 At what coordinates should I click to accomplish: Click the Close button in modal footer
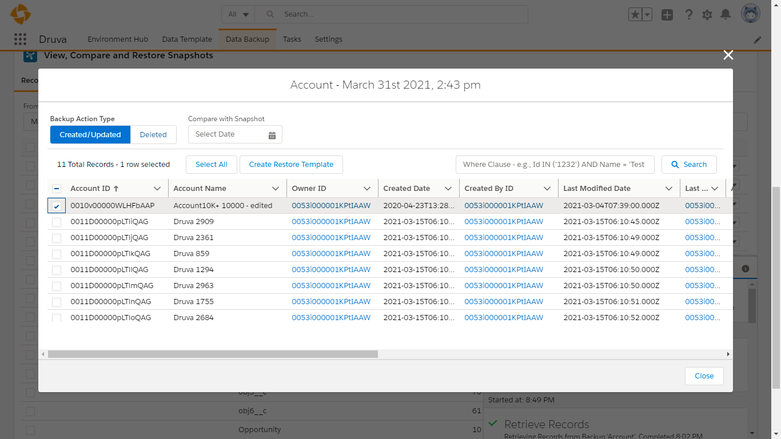(x=704, y=376)
